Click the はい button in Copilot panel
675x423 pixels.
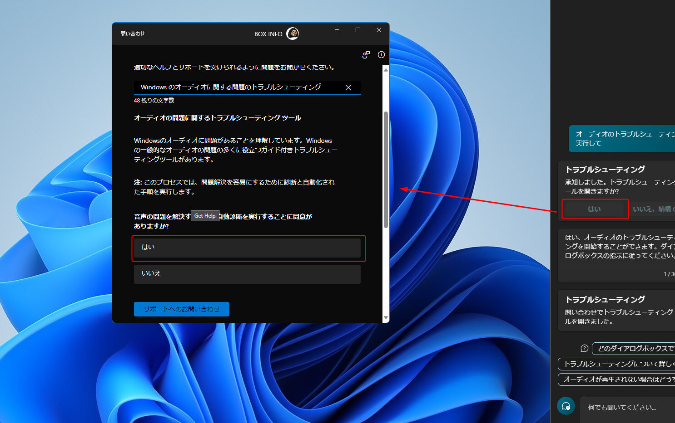pyautogui.click(x=595, y=209)
